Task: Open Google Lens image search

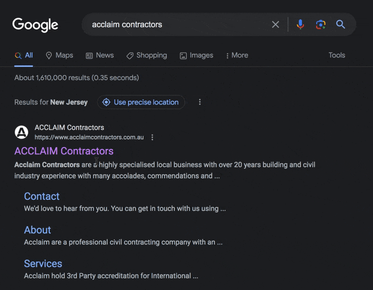Action: coord(321,24)
